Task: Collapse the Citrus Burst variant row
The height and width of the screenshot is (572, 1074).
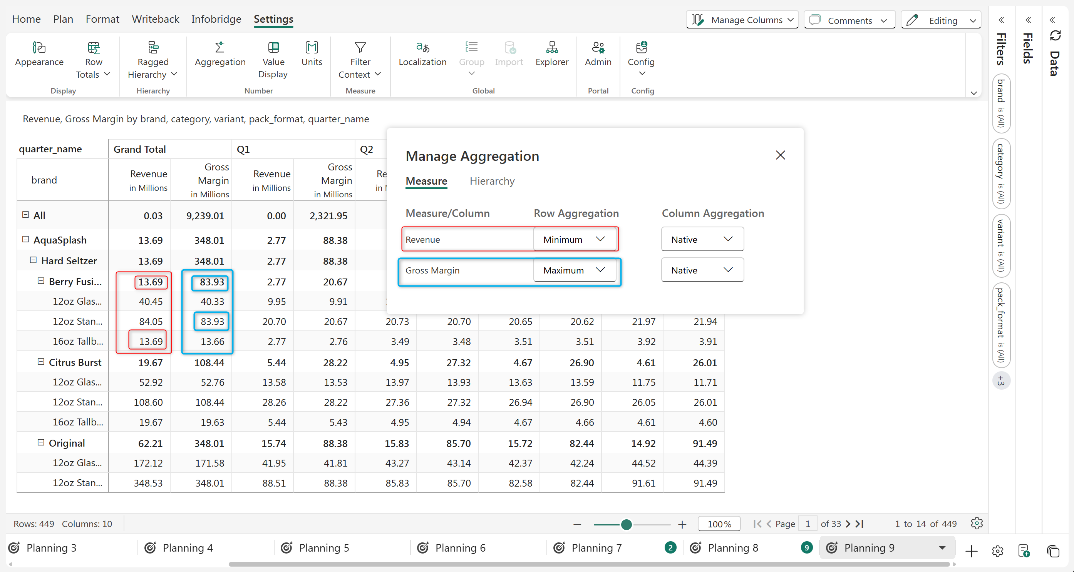Action: click(x=41, y=362)
